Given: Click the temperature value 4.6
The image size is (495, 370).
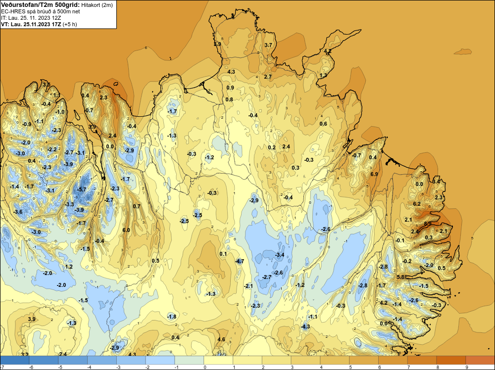Looking at the screenshot, I should (x=221, y=339).
